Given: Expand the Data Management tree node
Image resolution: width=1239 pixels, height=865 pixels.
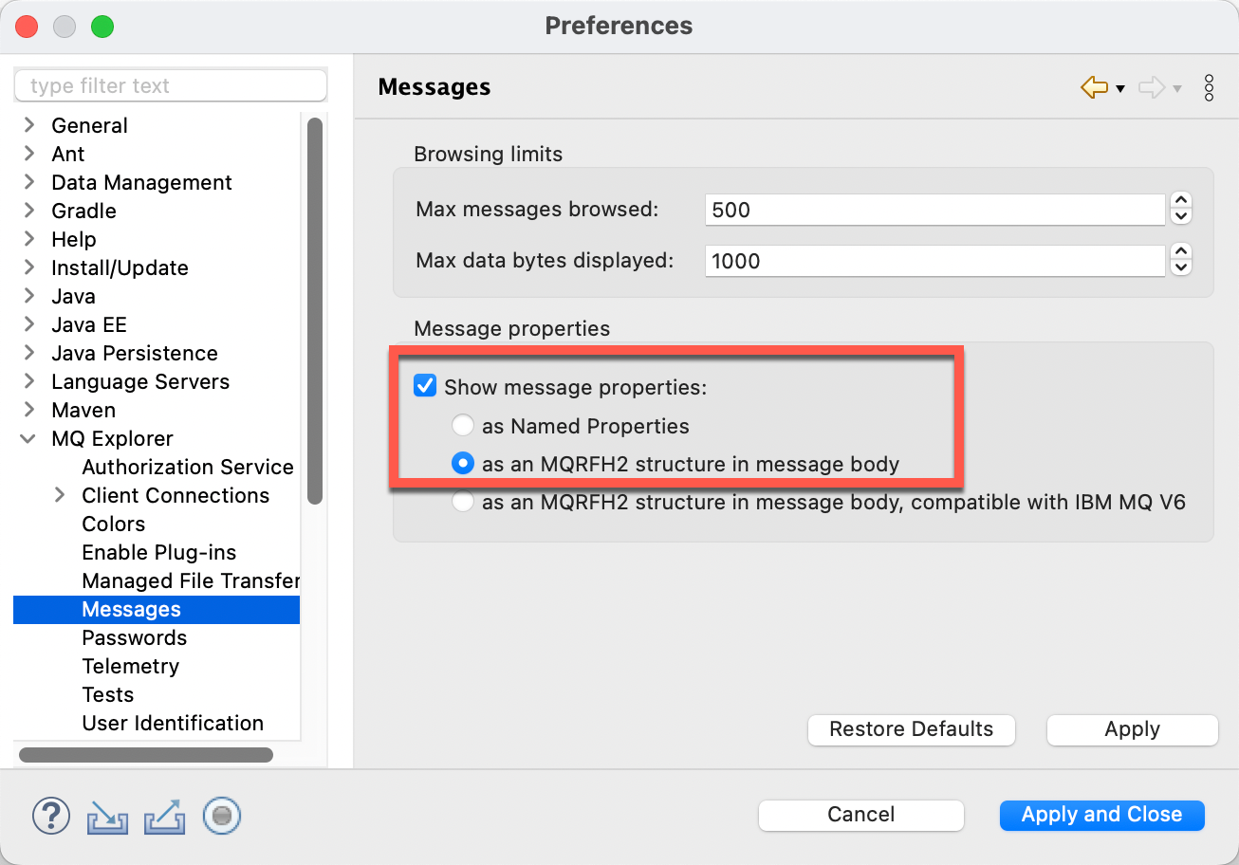Looking at the screenshot, I should [x=28, y=182].
